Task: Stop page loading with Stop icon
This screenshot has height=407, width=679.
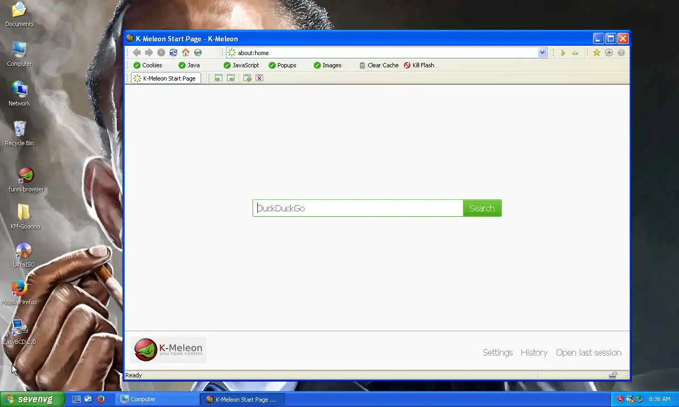Action: click(161, 52)
